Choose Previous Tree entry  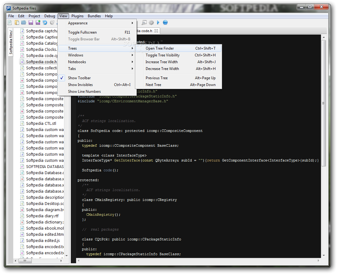179,78
